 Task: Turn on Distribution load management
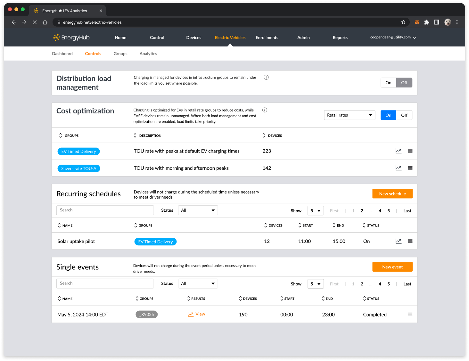pyautogui.click(x=388, y=83)
